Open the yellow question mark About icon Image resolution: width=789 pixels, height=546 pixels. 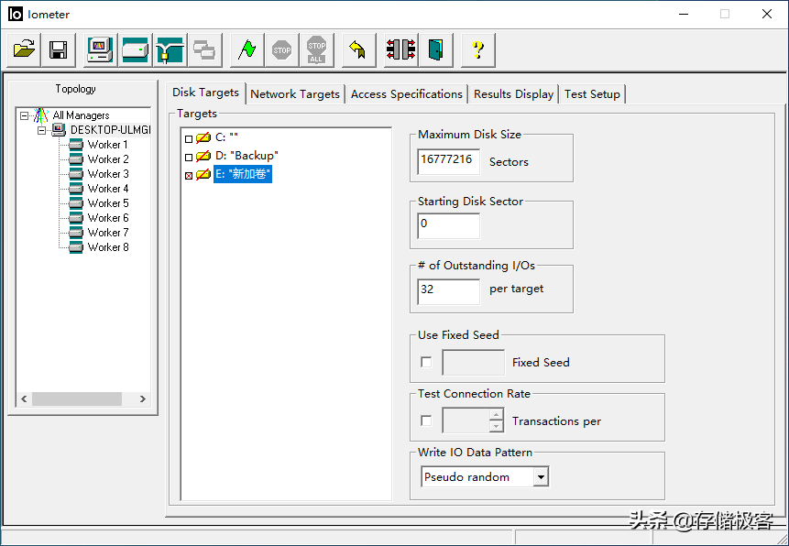[x=477, y=49]
